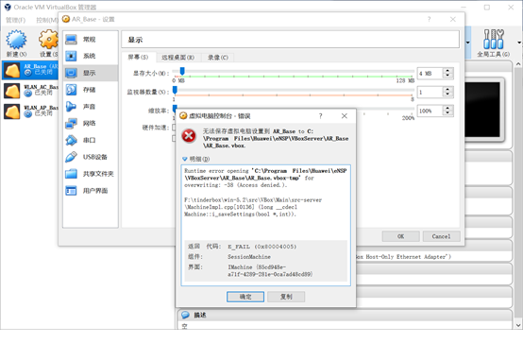Select USB设备 settings category
This screenshot has width=523, height=343.
pyautogui.click(x=90, y=157)
